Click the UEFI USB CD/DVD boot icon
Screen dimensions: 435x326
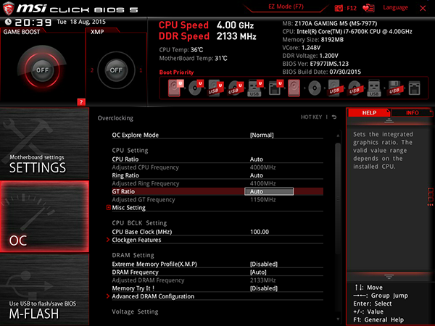click(236, 88)
